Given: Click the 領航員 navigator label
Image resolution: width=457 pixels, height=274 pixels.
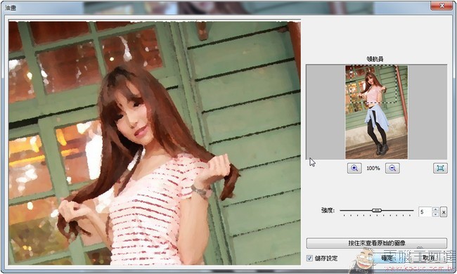Looking at the screenshot, I should point(375,59).
